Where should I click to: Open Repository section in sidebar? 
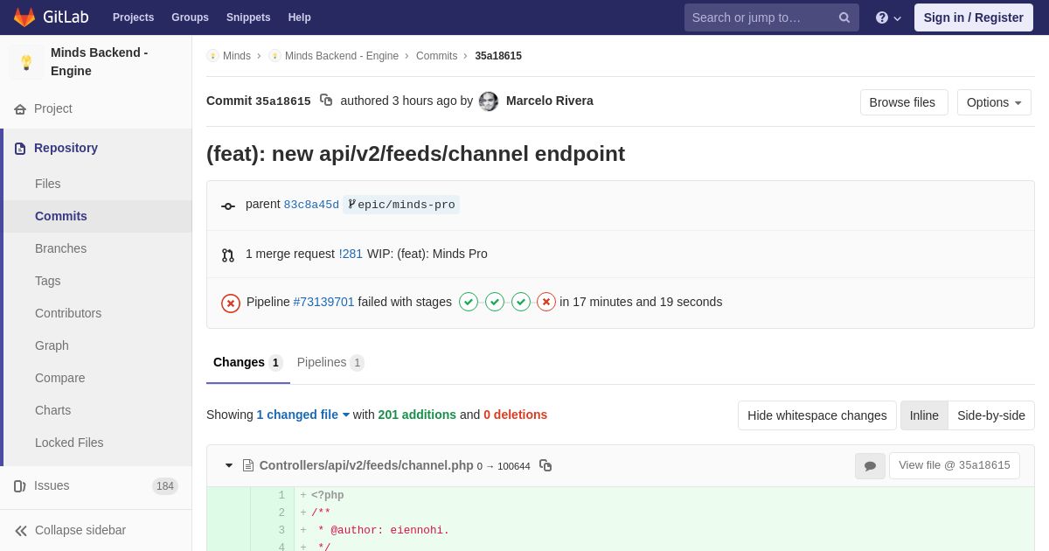[x=96, y=148]
